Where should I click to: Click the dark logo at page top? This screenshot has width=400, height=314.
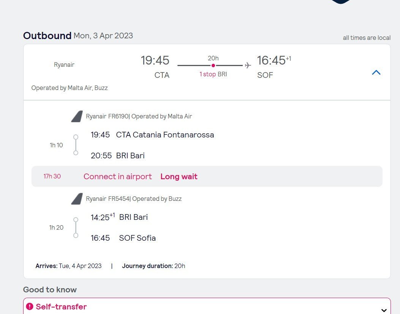pos(341,2)
